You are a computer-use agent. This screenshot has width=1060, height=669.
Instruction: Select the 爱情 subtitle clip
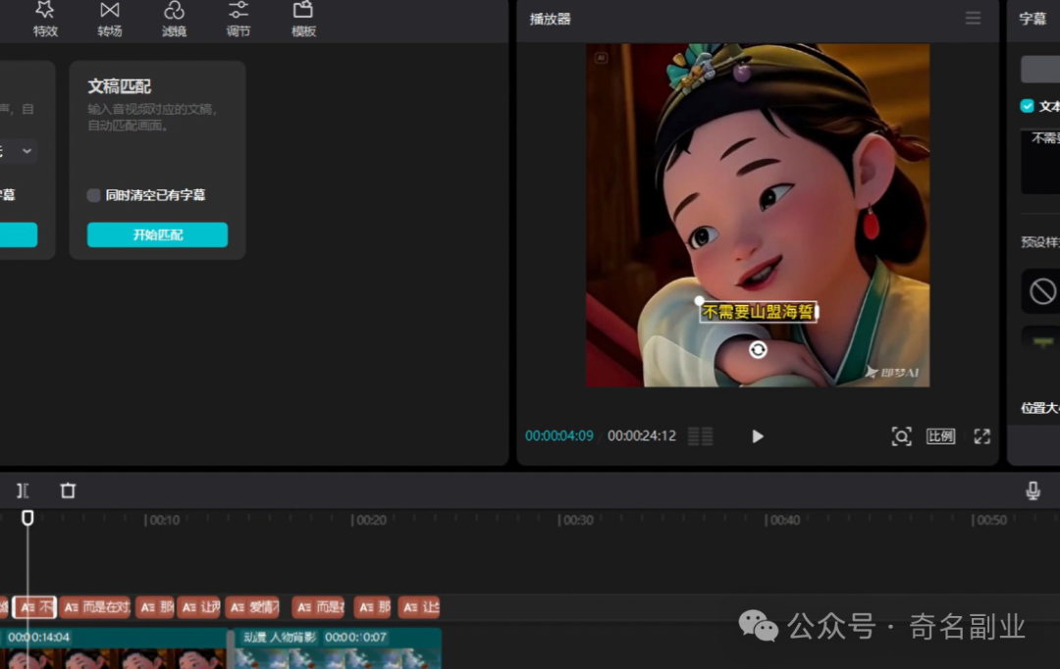pos(253,607)
